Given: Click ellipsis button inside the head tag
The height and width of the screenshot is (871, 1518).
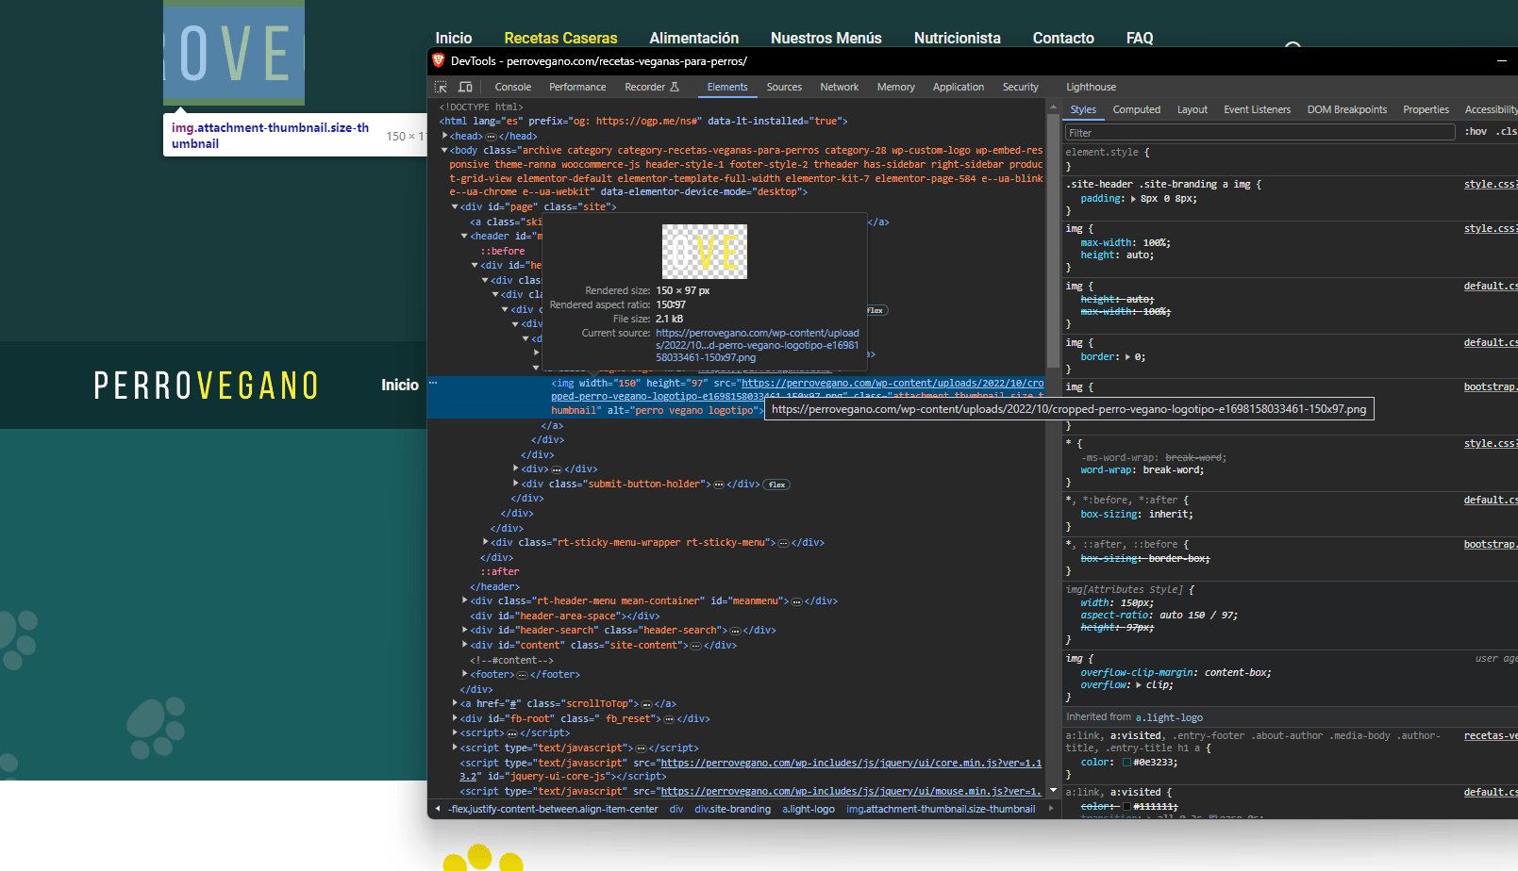Looking at the screenshot, I should [491, 136].
